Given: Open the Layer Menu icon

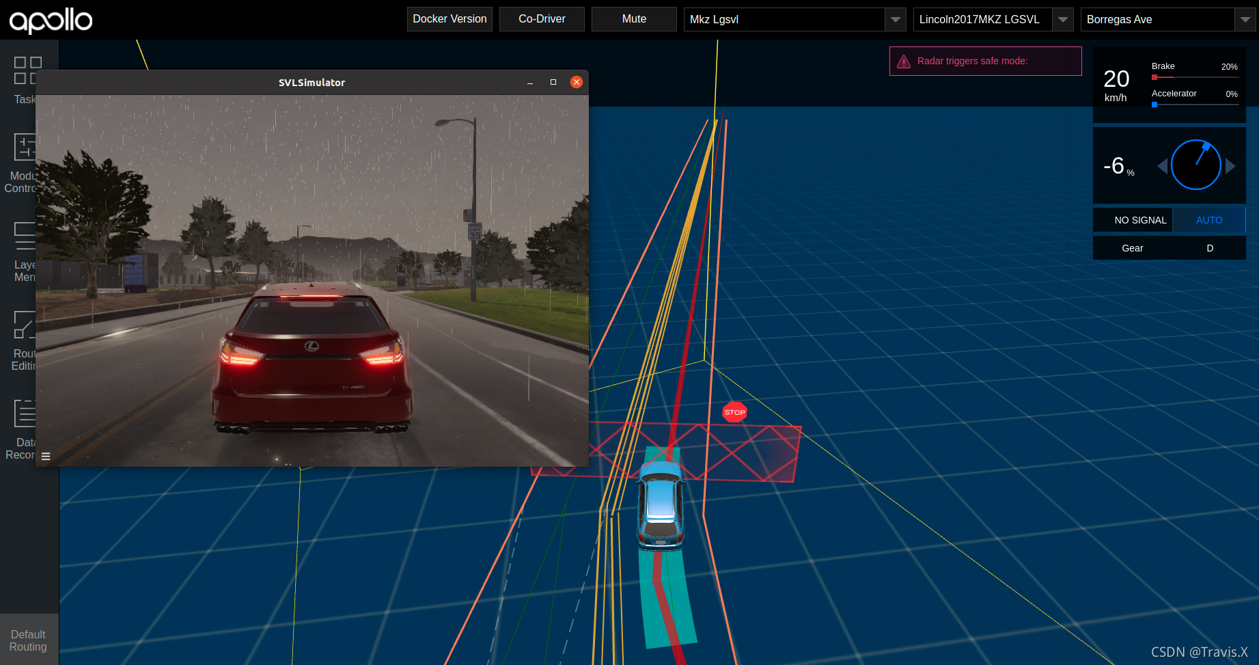Looking at the screenshot, I should click(x=25, y=236).
